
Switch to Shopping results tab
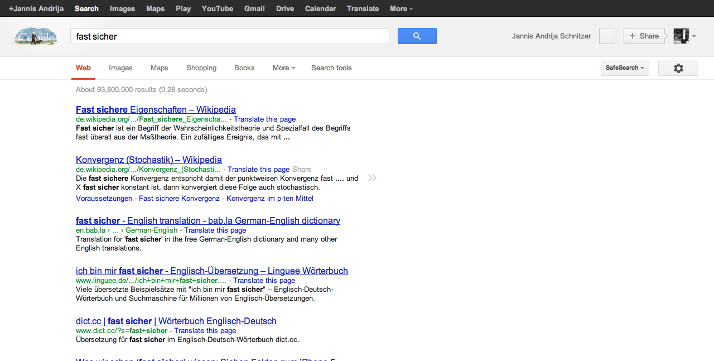click(x=201, y=68)
